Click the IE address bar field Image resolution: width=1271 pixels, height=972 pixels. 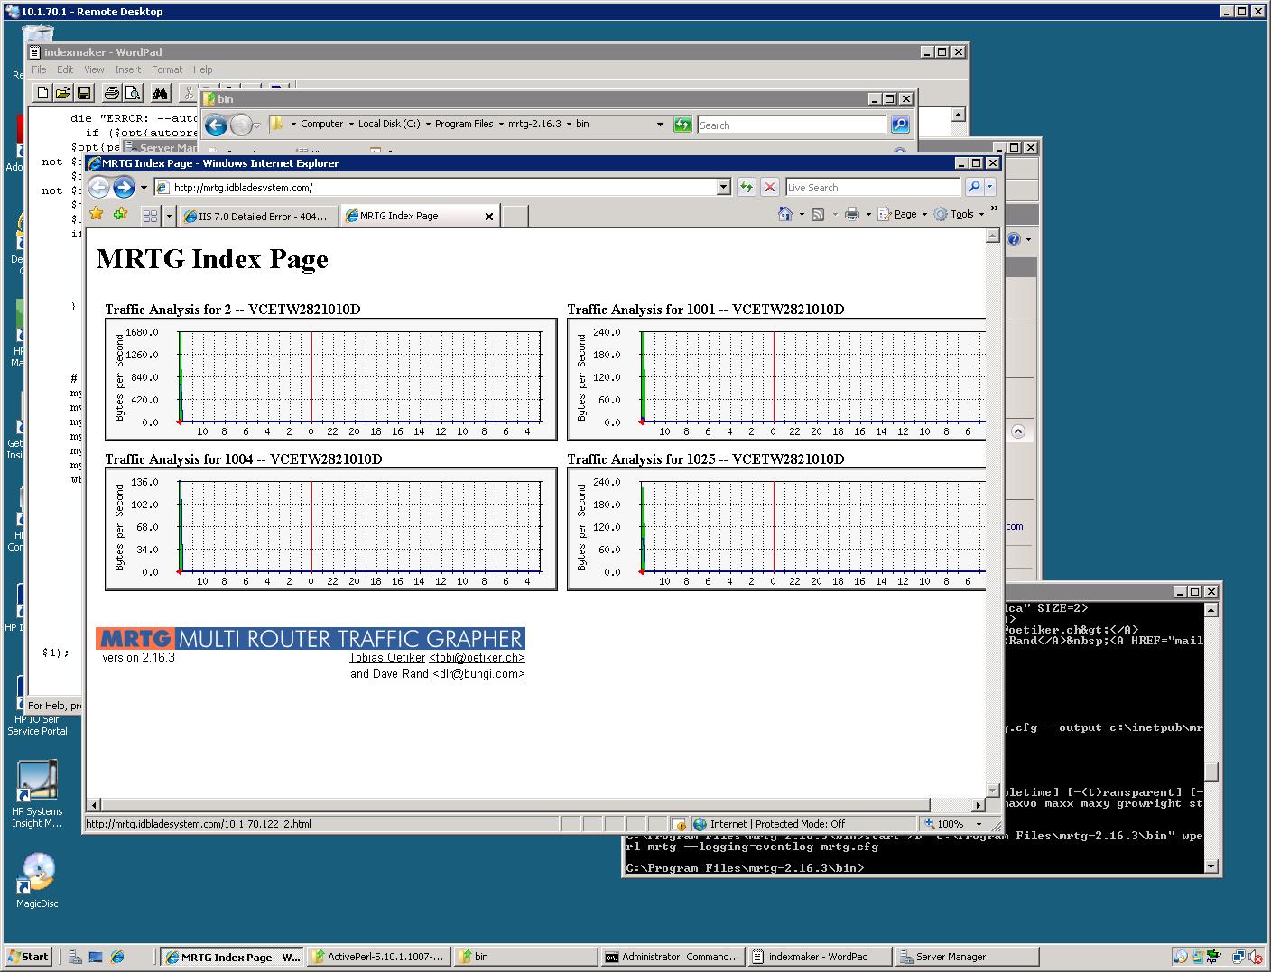pyautogui.click(x=442, y=187)
